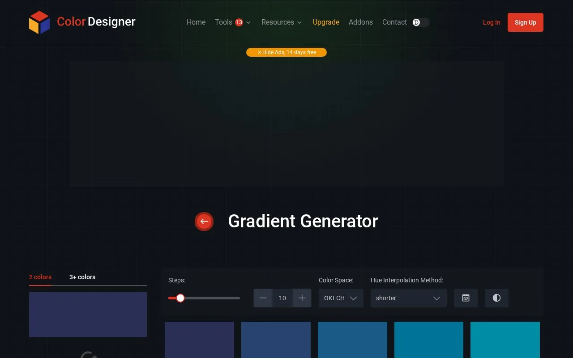Select the fourth gradient swatch, deep cerulean
Screen dimensions: 573x358
click(429, 340)
